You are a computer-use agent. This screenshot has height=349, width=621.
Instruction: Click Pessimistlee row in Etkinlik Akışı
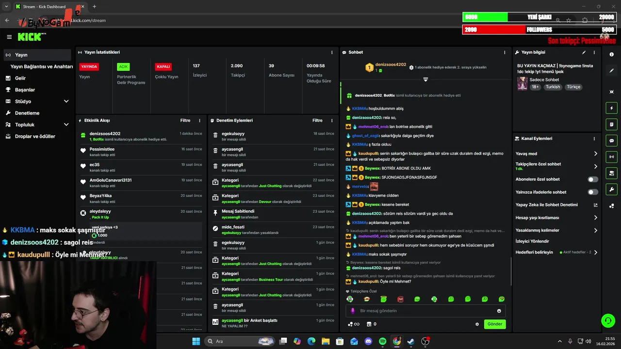pos(141,151)
